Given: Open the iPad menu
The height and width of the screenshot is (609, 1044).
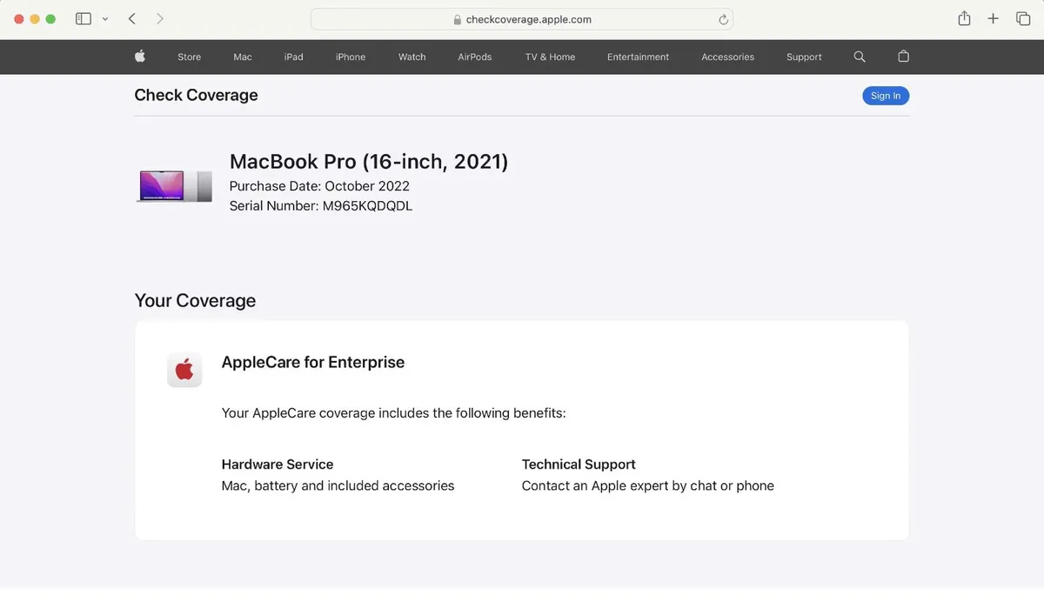Looking at the screenshot, I should click(x=294, y=57).
